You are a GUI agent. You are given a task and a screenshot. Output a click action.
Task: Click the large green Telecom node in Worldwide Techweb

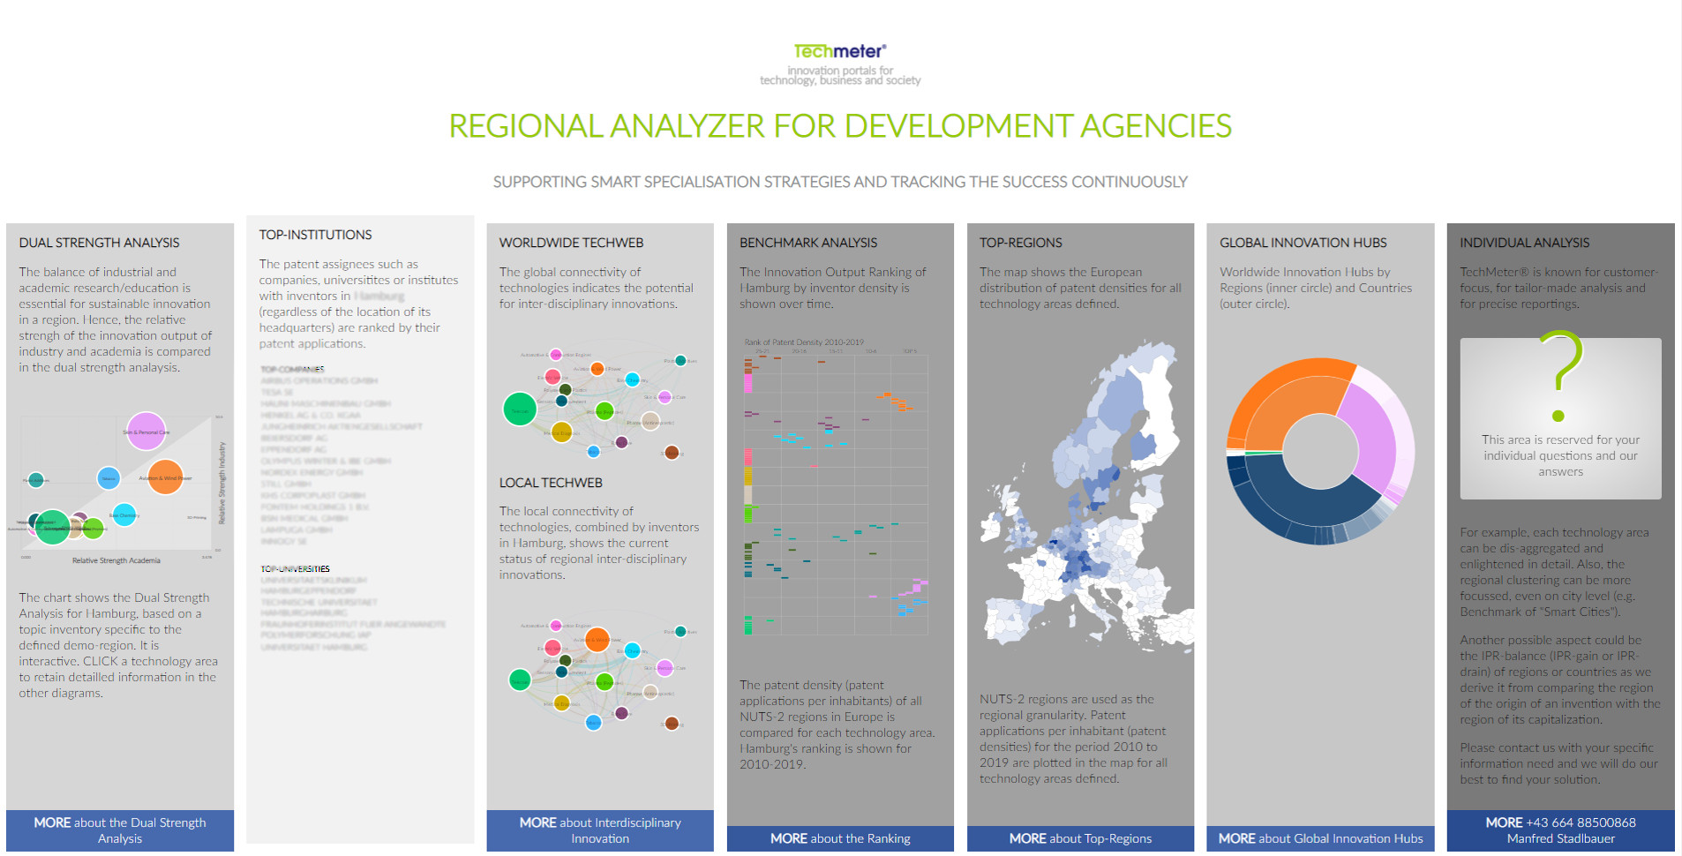tap(520, 409)
